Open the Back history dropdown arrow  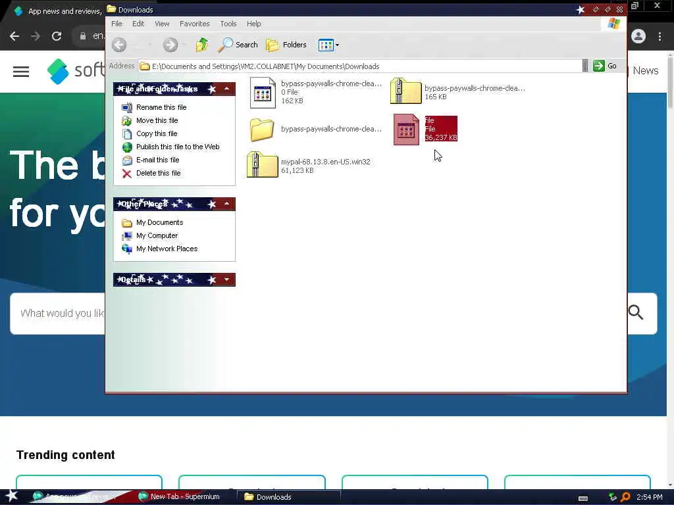tap(150, 45)
